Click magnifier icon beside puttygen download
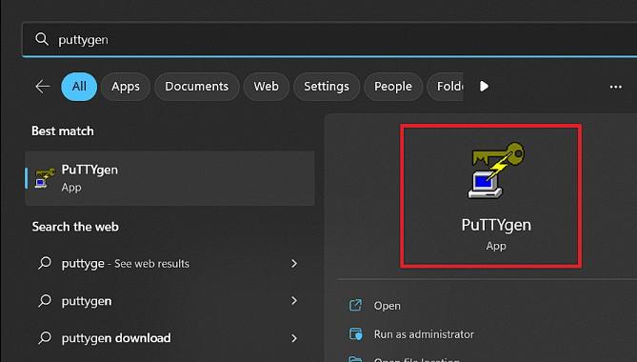637x362 pixels. click(x=45, y=338)
